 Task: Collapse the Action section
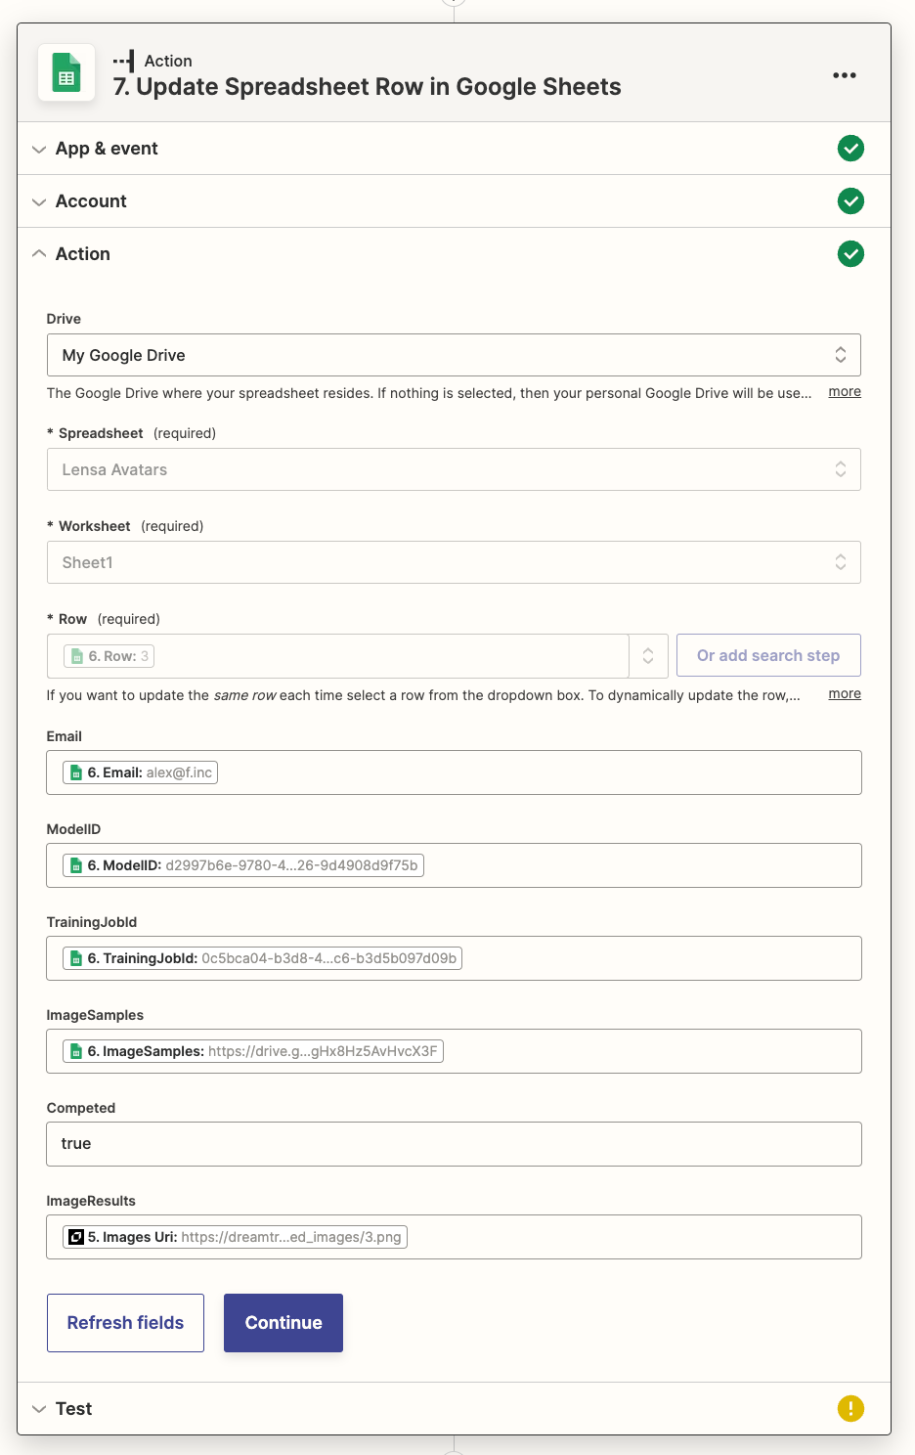(82, 254)
